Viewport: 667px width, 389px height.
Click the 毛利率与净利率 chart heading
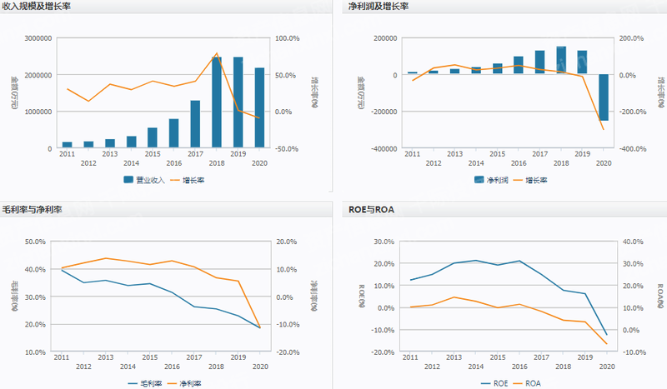click(x=37, y=211)
